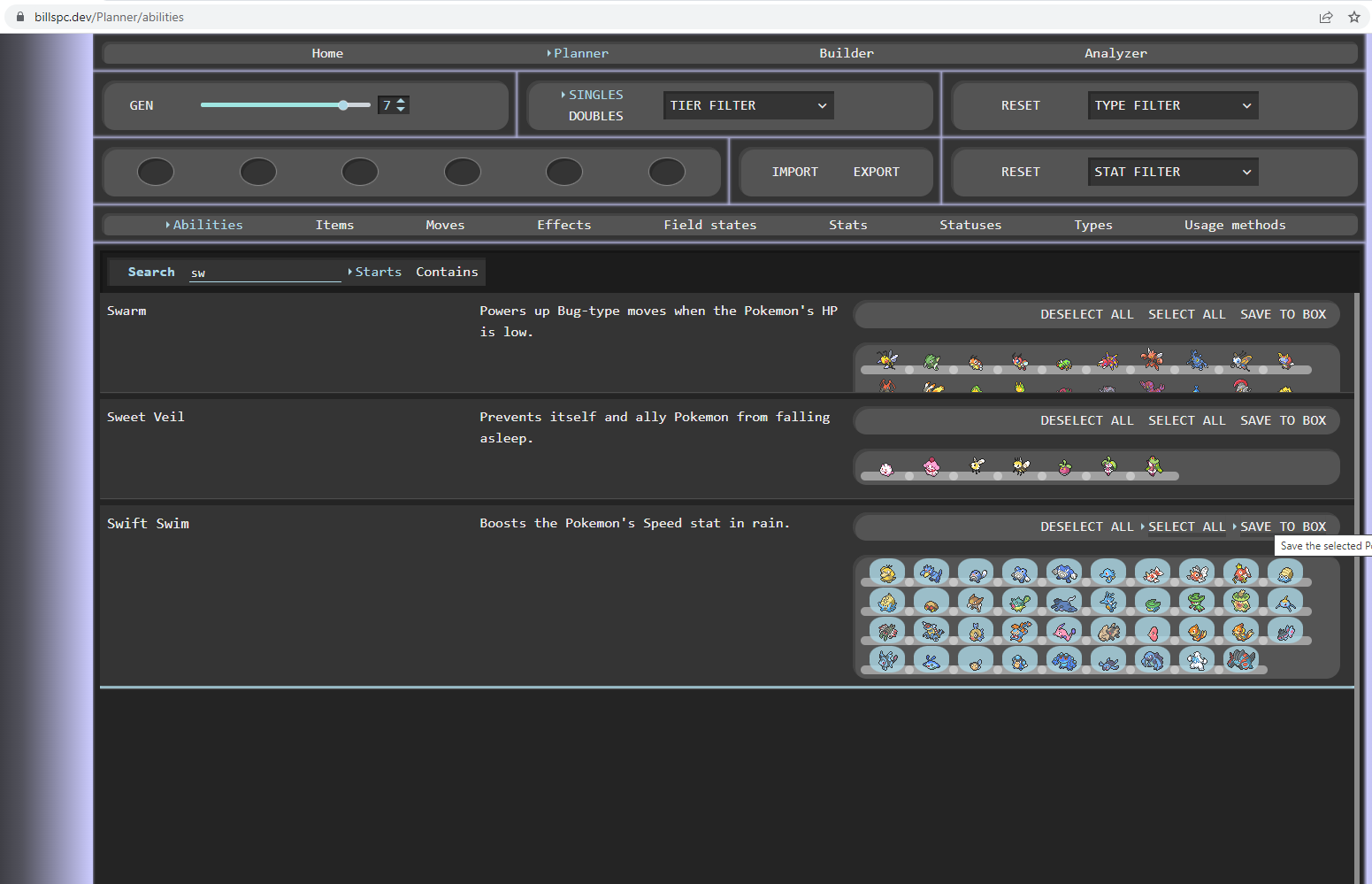Image resolution: width=1372 pixels, height=884 pixels.
Task: Pick the pink Gorebyss sprite
Action: click(x=1064, y=631)
